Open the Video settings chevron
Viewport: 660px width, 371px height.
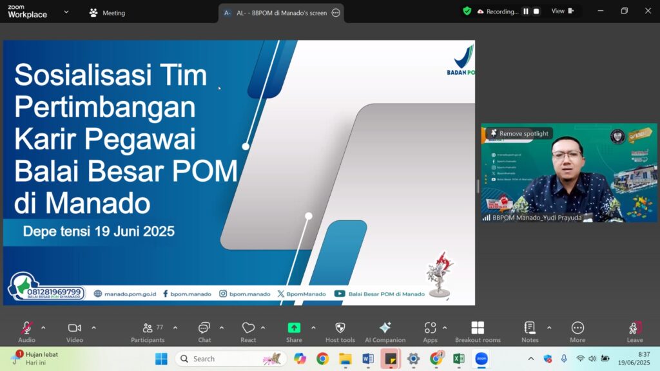tap(93, 328)
